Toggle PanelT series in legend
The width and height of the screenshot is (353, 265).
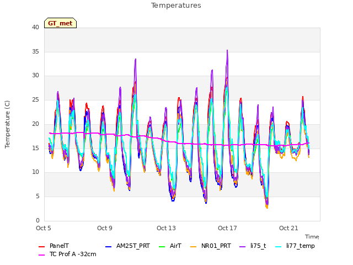coord(54,246)
